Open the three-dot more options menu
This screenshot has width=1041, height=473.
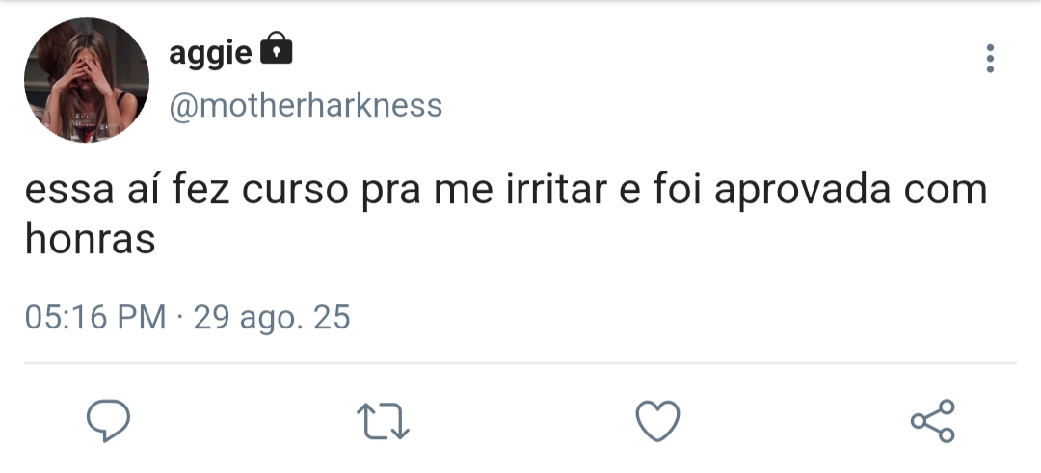coord(990,59)
